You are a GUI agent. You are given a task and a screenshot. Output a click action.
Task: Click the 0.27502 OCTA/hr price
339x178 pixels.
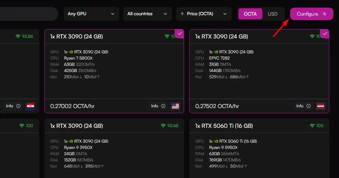(x=217, y=106)
